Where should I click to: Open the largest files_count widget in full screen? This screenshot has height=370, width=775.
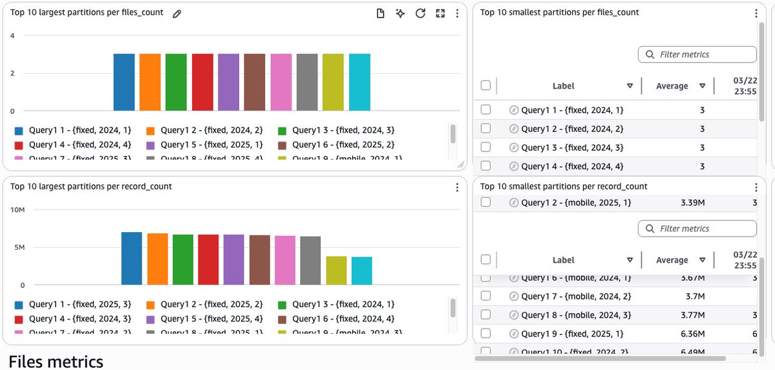point(440,14)
